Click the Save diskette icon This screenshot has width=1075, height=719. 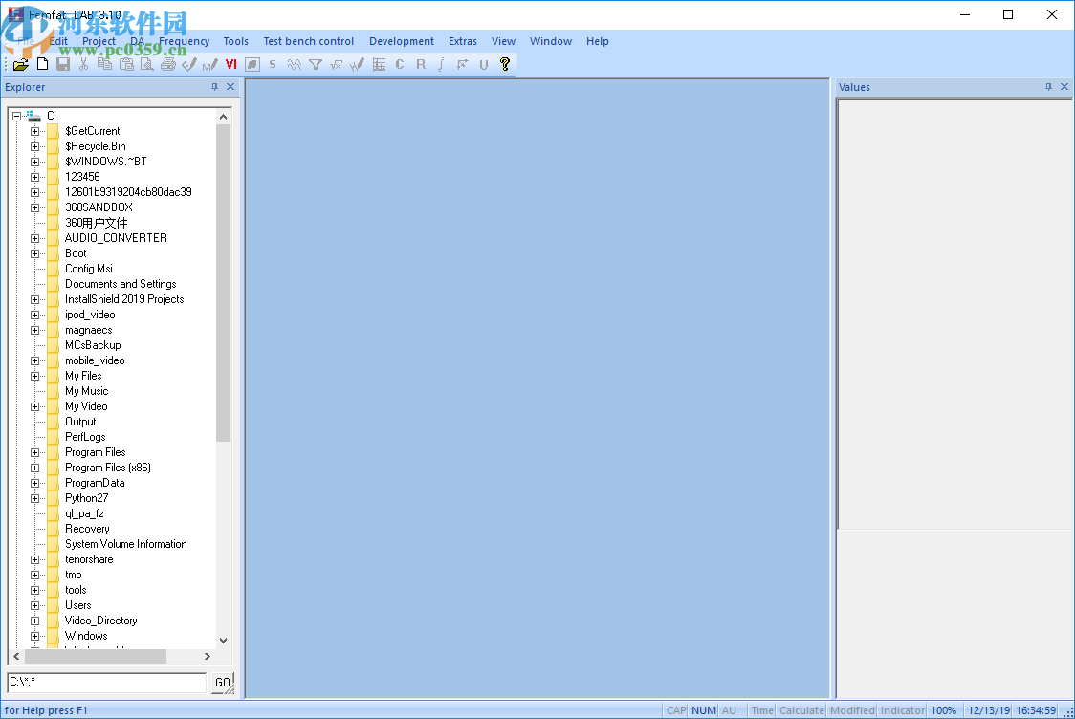63,64
